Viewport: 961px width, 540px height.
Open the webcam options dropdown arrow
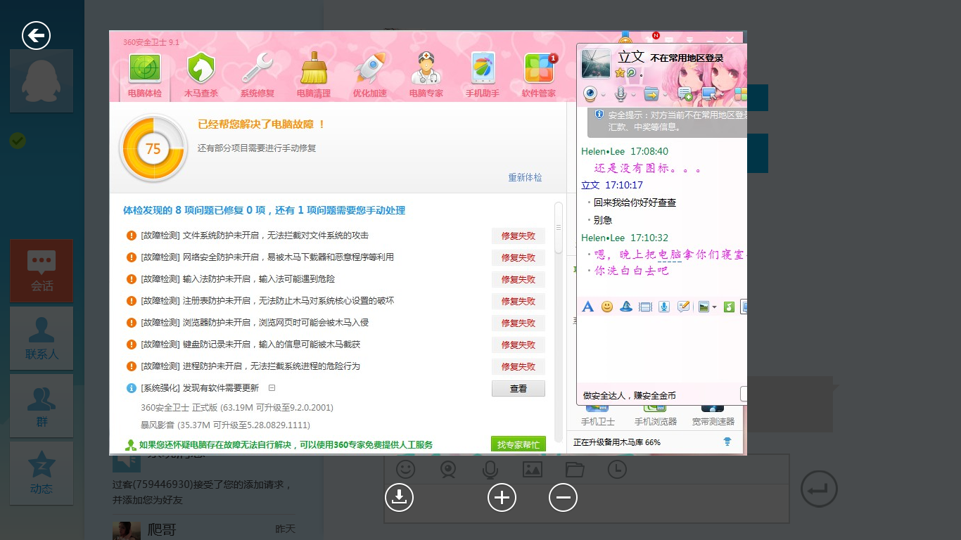click(603, 95)
